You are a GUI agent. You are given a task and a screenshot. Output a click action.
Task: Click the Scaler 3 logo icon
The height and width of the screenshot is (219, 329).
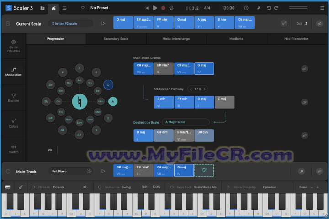coord(9,8)
